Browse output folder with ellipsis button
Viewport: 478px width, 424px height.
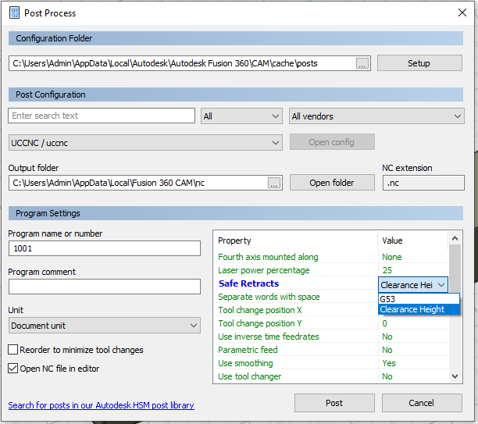tap(273, 183)
